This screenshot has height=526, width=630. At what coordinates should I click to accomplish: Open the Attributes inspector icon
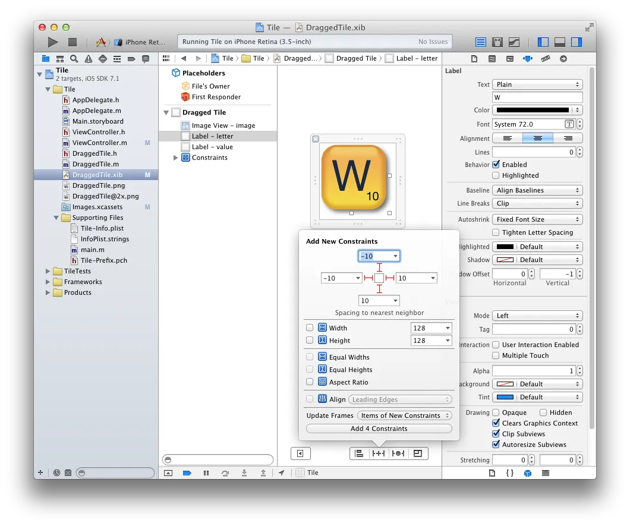pyautogui.click(x=527, y=59)
